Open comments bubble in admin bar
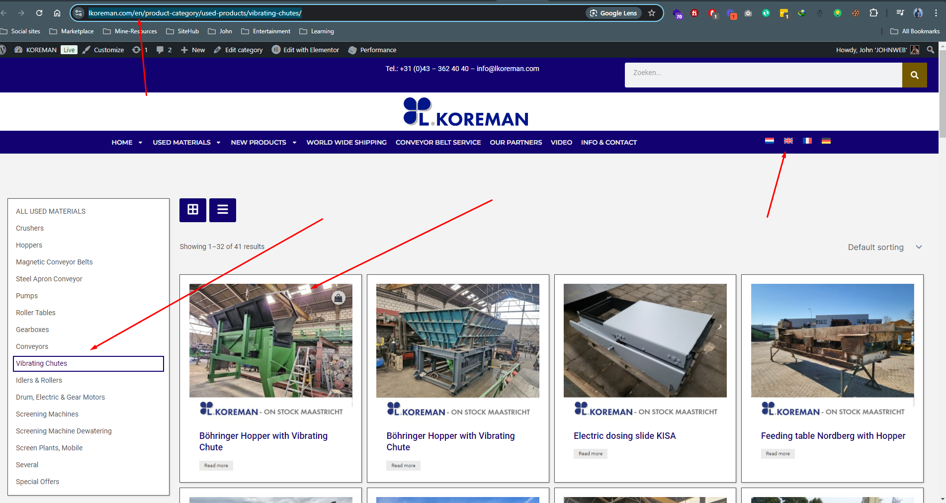The image size is (946, 503). click(x=164, y=50)
